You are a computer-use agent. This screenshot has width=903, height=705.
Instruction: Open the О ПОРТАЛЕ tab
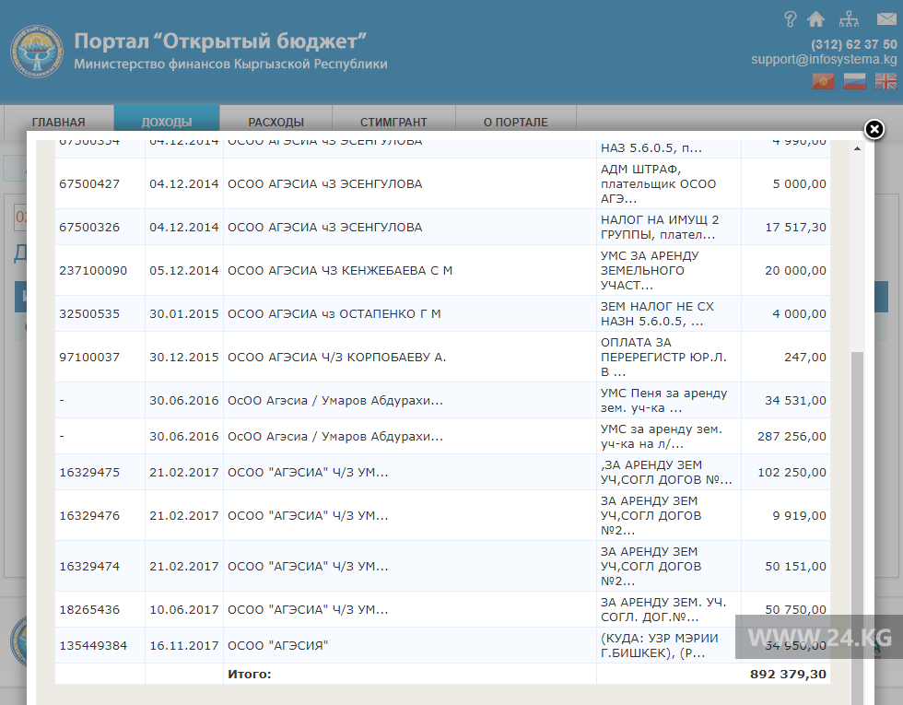(x=515, y=122)
